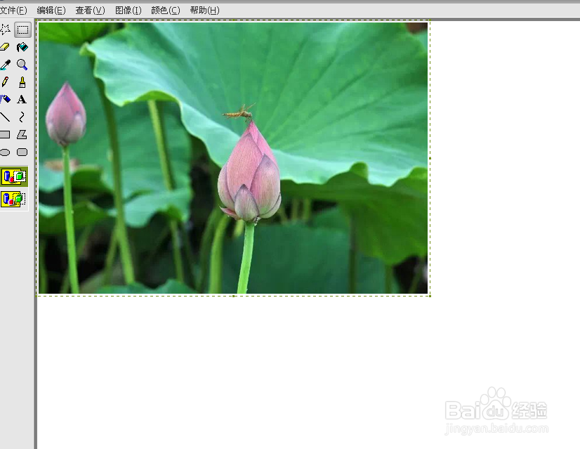Image resolution: width=580 pixels, height=449 pixels.
Task: Select the Polygon shape tool
Action: coord(22,134)
